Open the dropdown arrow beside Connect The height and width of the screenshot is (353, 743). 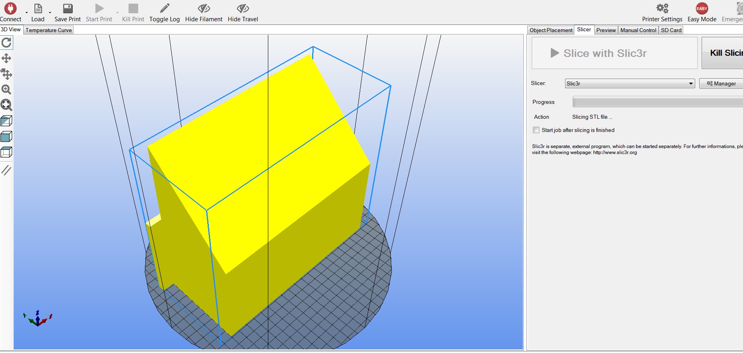[x=27, y=12]
